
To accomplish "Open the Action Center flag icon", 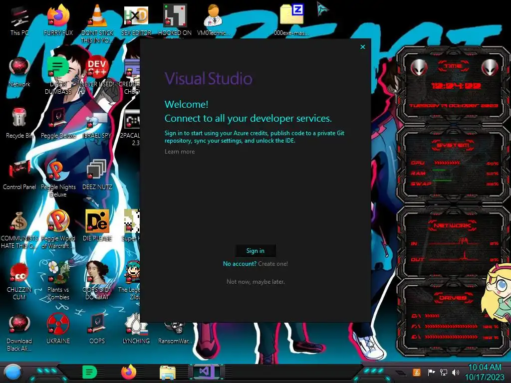I will pyautogui.click(x=432, y=372).
